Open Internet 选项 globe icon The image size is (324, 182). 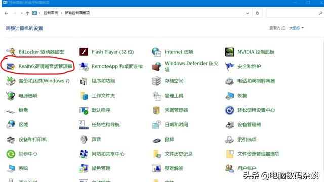(x=156, y=52)
